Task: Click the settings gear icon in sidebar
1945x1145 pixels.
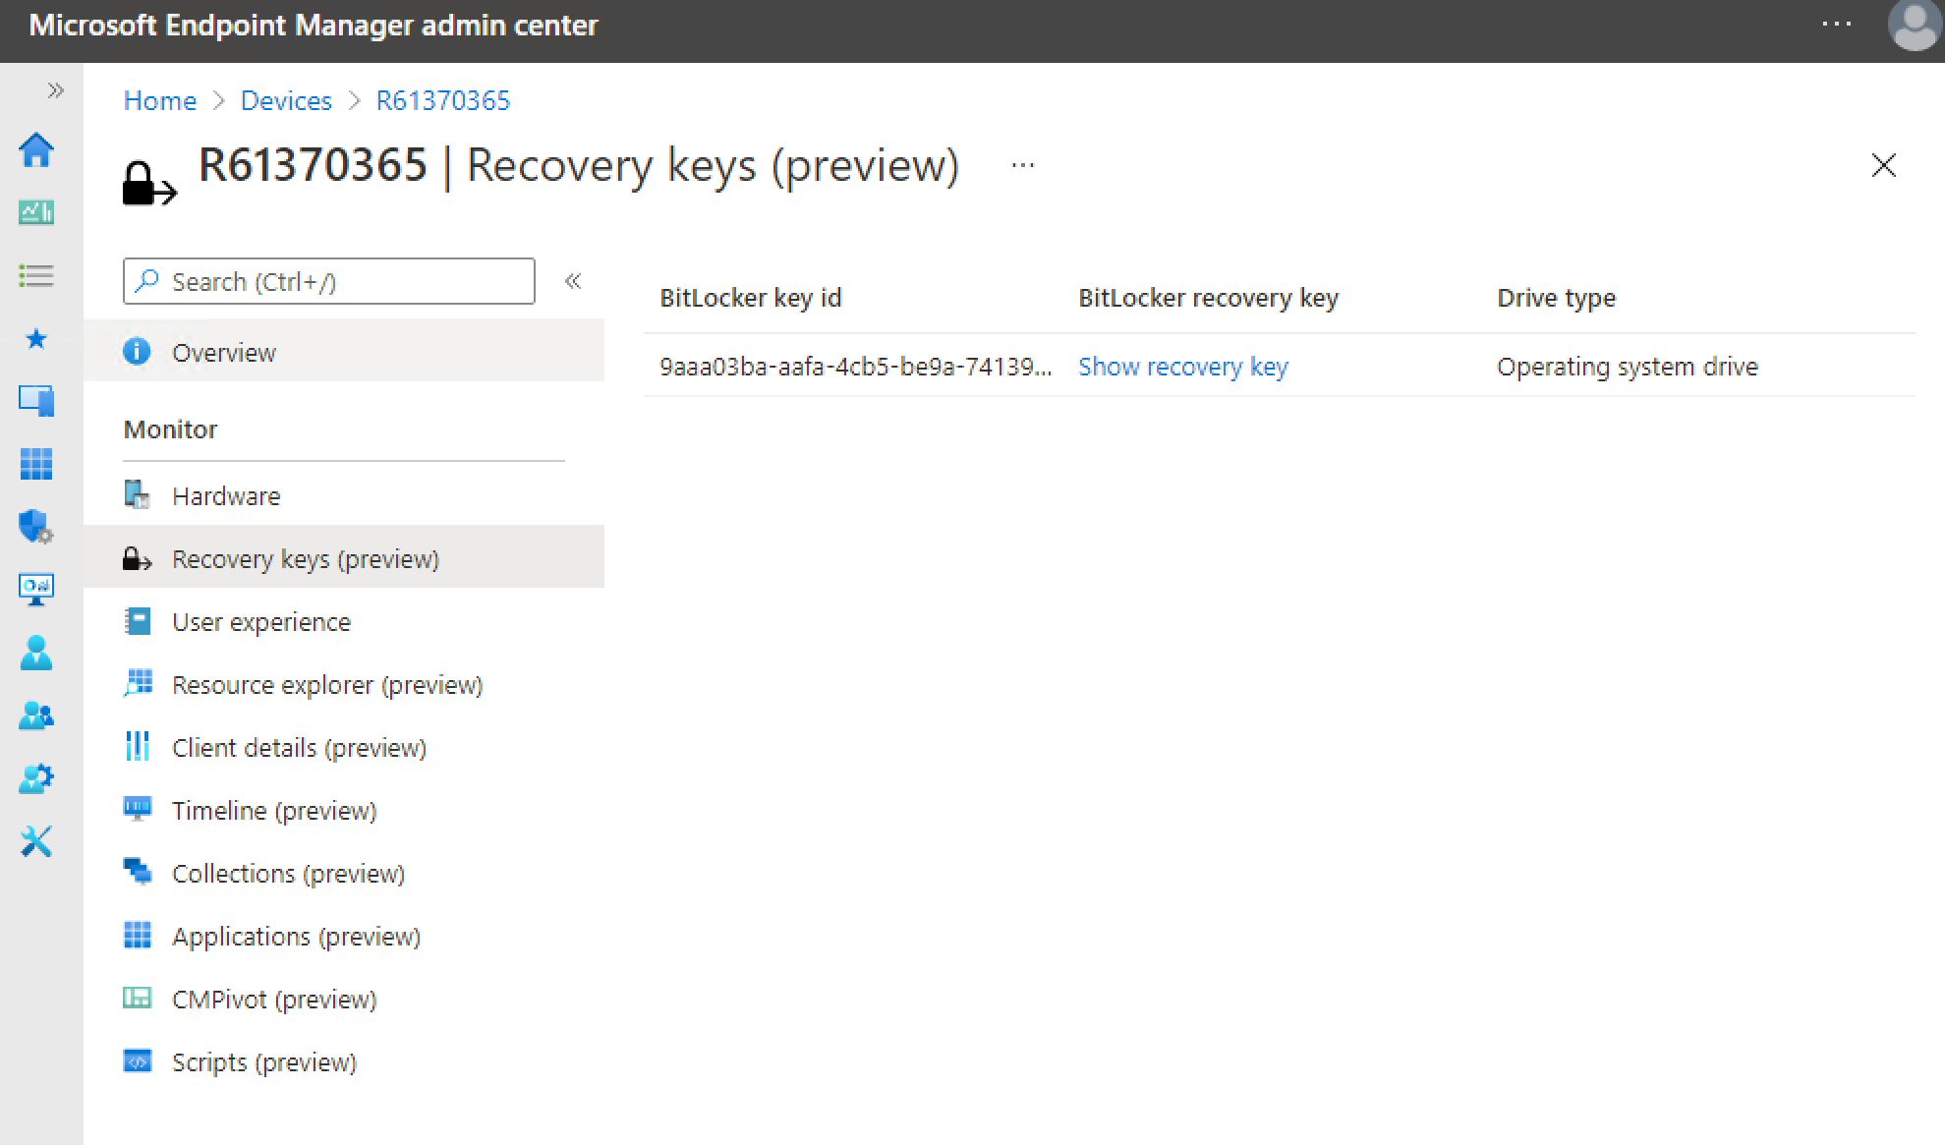Action: [x=36, y=778]
